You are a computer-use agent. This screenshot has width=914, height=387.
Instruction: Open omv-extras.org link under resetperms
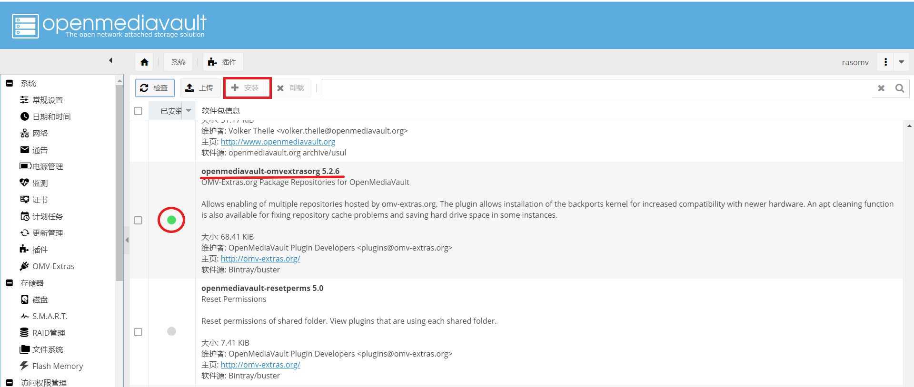point(260,365)
